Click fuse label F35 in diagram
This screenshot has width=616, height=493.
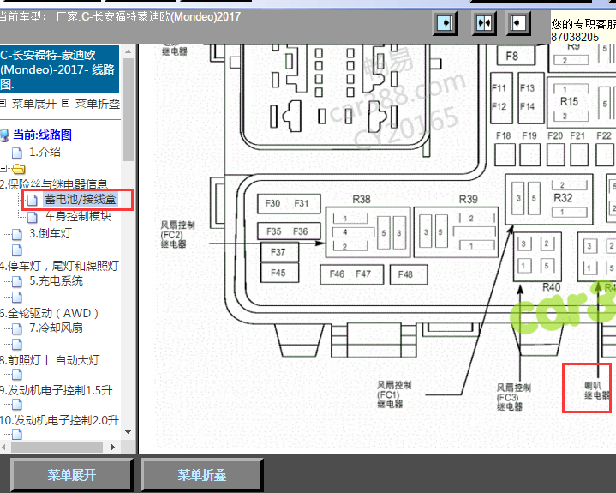pos(274,231)
